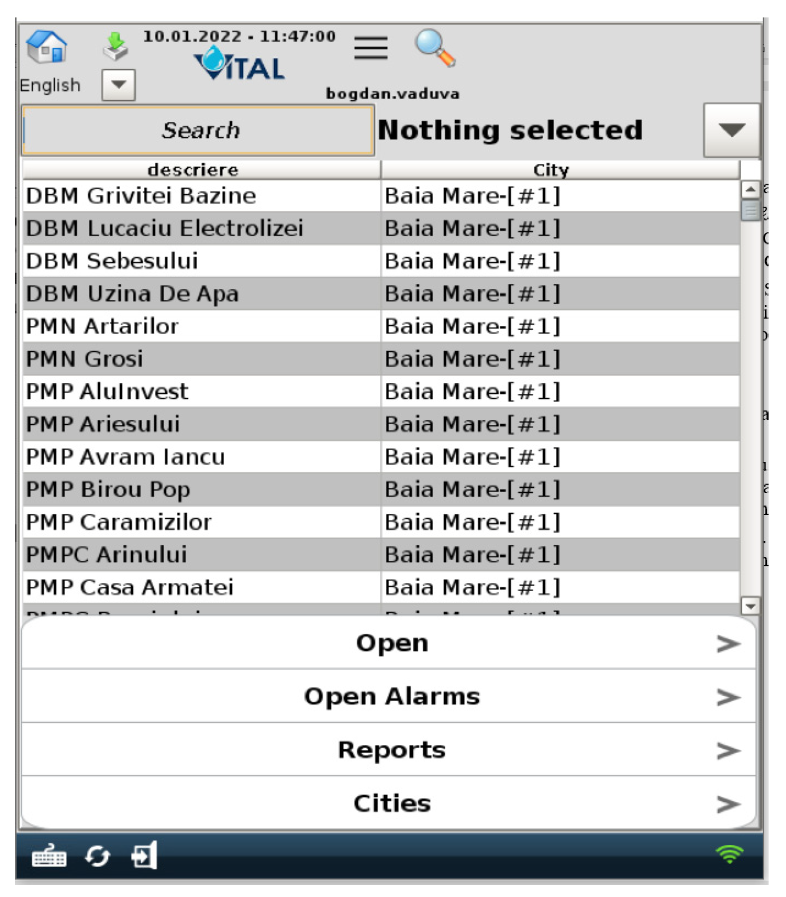Click the home house icon
This screenshot has height=897, width=786.
point(46,46)
